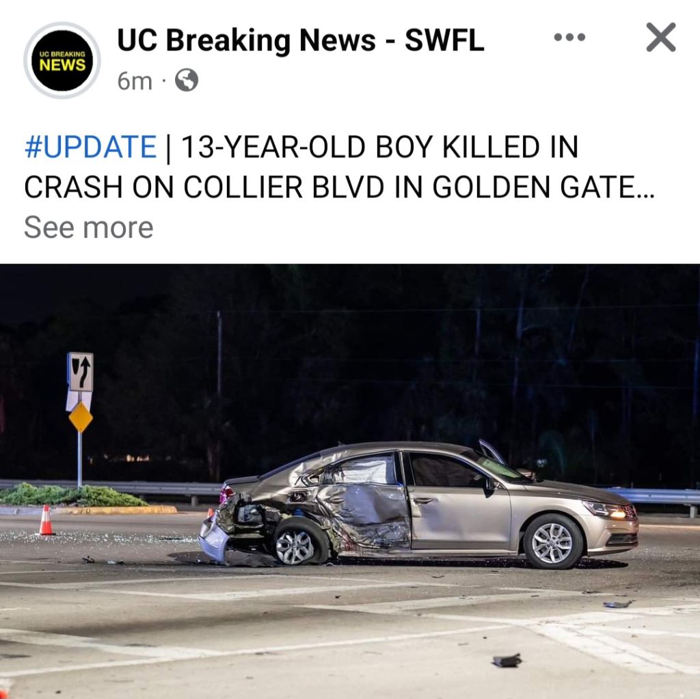This screenshot has height=699, width=700.
Task: Click the car's front alloy wheel
Action: [552, 543]
